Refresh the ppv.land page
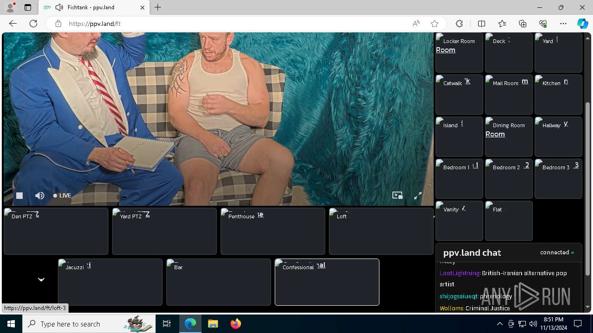Screen dimensions: 593x333 tap(33, 24)
